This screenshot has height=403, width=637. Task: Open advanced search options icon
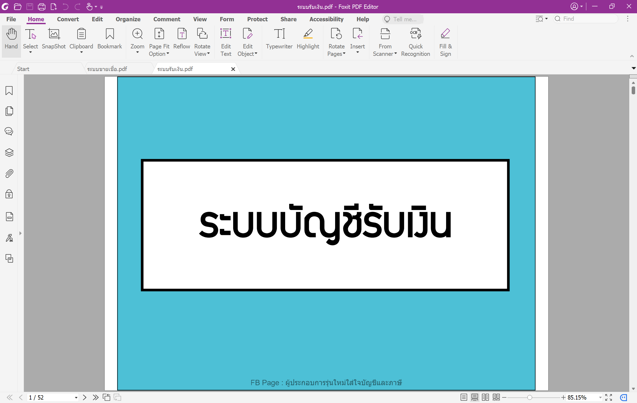pyautogui.click(x=541, y=19)
